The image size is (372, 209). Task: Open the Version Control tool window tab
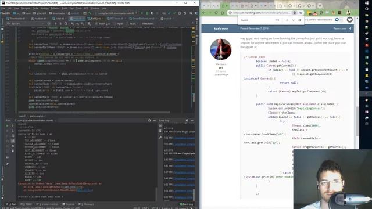pyautogui.click(x=47, y=204)
